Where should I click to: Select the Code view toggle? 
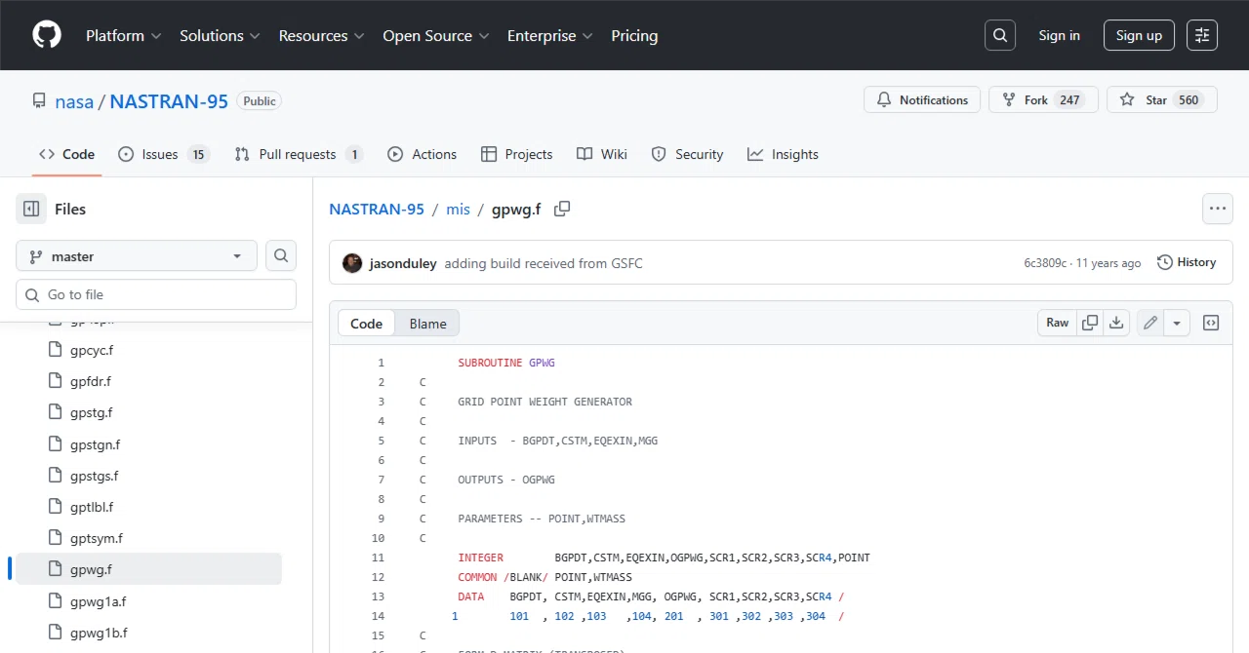click(x=367, y=324)
